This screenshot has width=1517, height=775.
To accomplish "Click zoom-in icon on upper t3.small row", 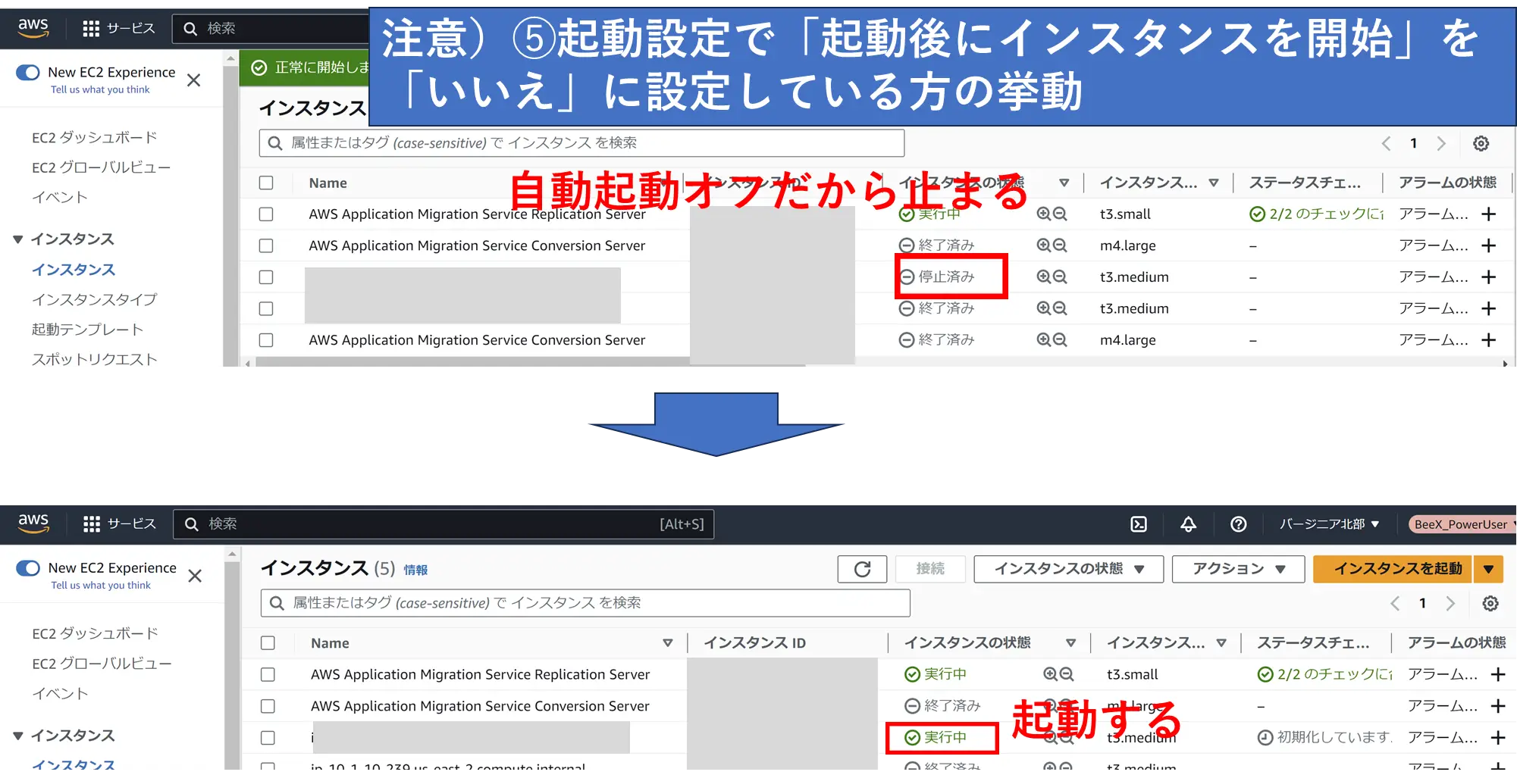I will (1044, 214).
